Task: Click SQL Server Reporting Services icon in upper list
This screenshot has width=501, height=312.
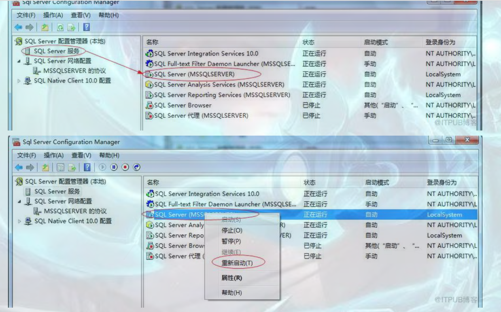Action: tap(149, 95)
